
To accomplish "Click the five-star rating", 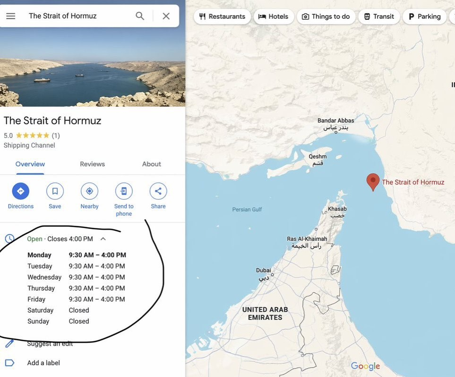I will pyautogui.click(x=33, y=135).
